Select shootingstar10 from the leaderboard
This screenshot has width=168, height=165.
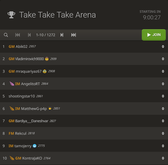tap(84, 96)
